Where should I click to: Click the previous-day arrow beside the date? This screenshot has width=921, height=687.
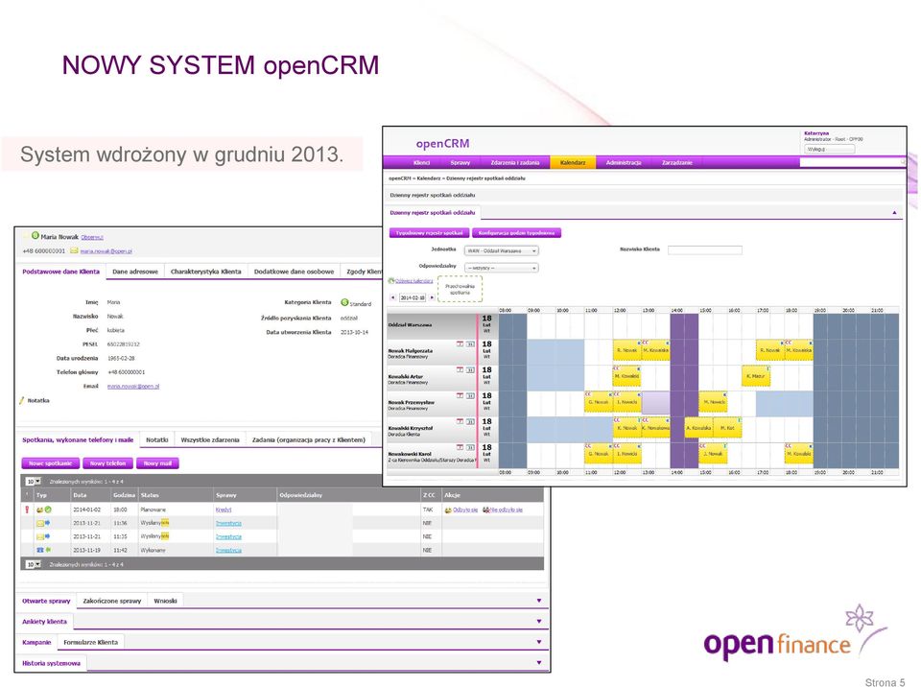click(x=393, y=297)
